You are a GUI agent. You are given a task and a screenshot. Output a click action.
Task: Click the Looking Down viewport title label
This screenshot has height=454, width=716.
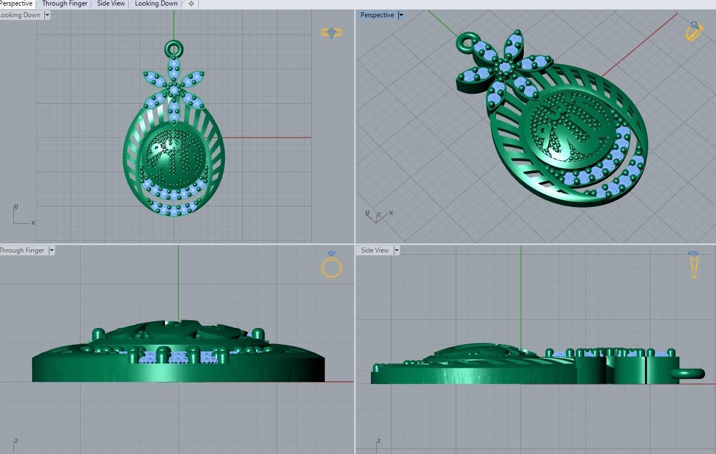(21, 16)
